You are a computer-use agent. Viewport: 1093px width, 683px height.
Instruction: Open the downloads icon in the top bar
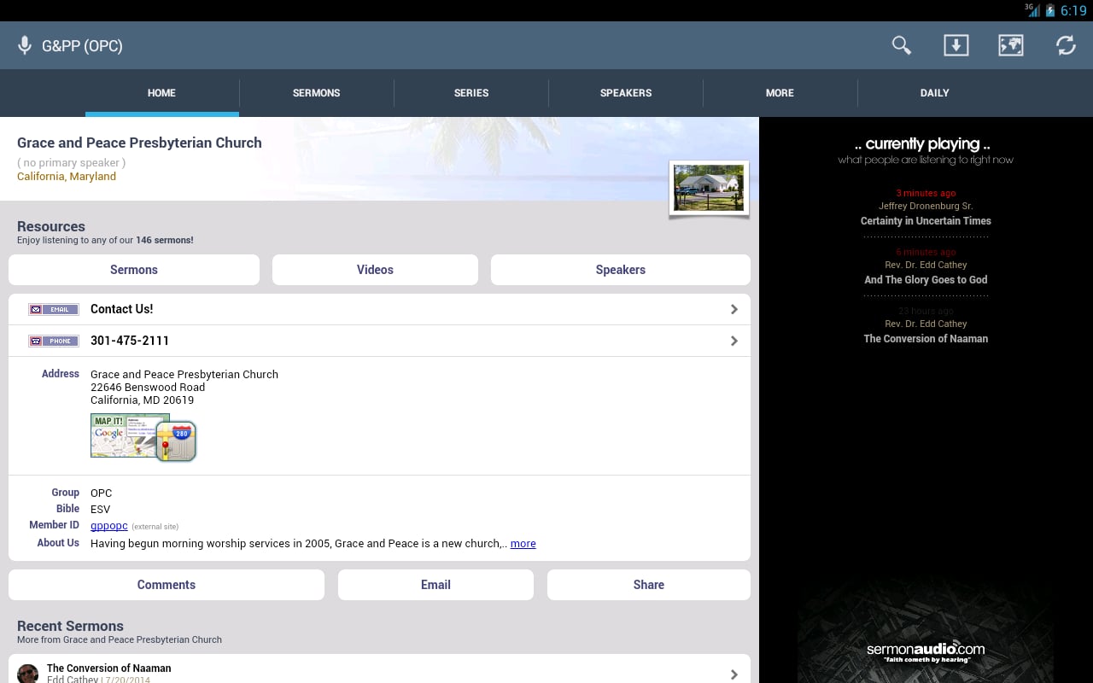(x=956, y=45)
